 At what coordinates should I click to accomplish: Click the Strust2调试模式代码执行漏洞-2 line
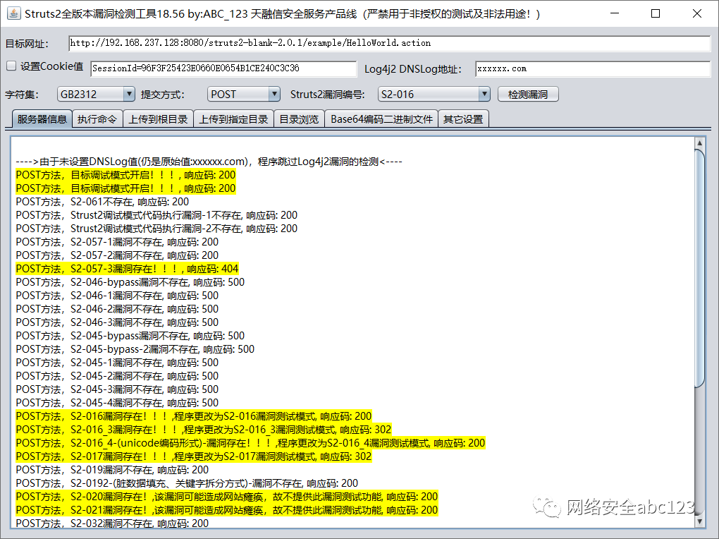point(156,228)
